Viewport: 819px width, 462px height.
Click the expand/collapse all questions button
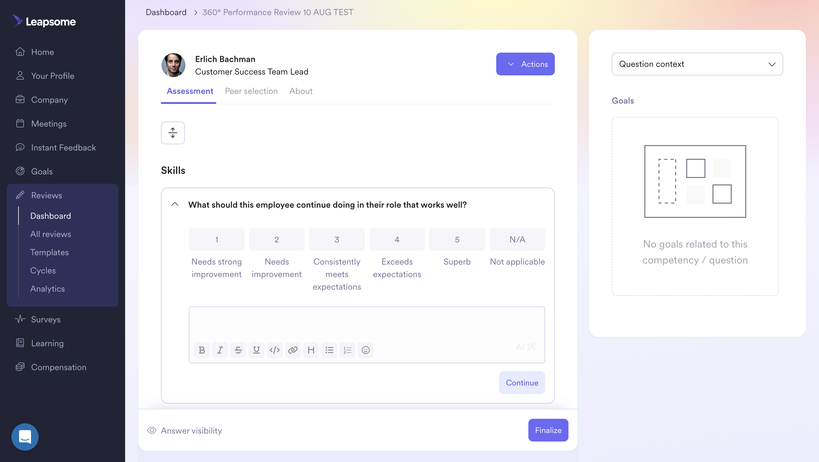click(173, 133)
